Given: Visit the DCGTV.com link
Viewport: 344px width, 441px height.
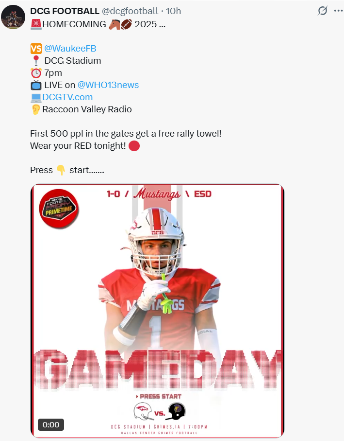Looking at the screenshot, I should (x=67, y=97).
